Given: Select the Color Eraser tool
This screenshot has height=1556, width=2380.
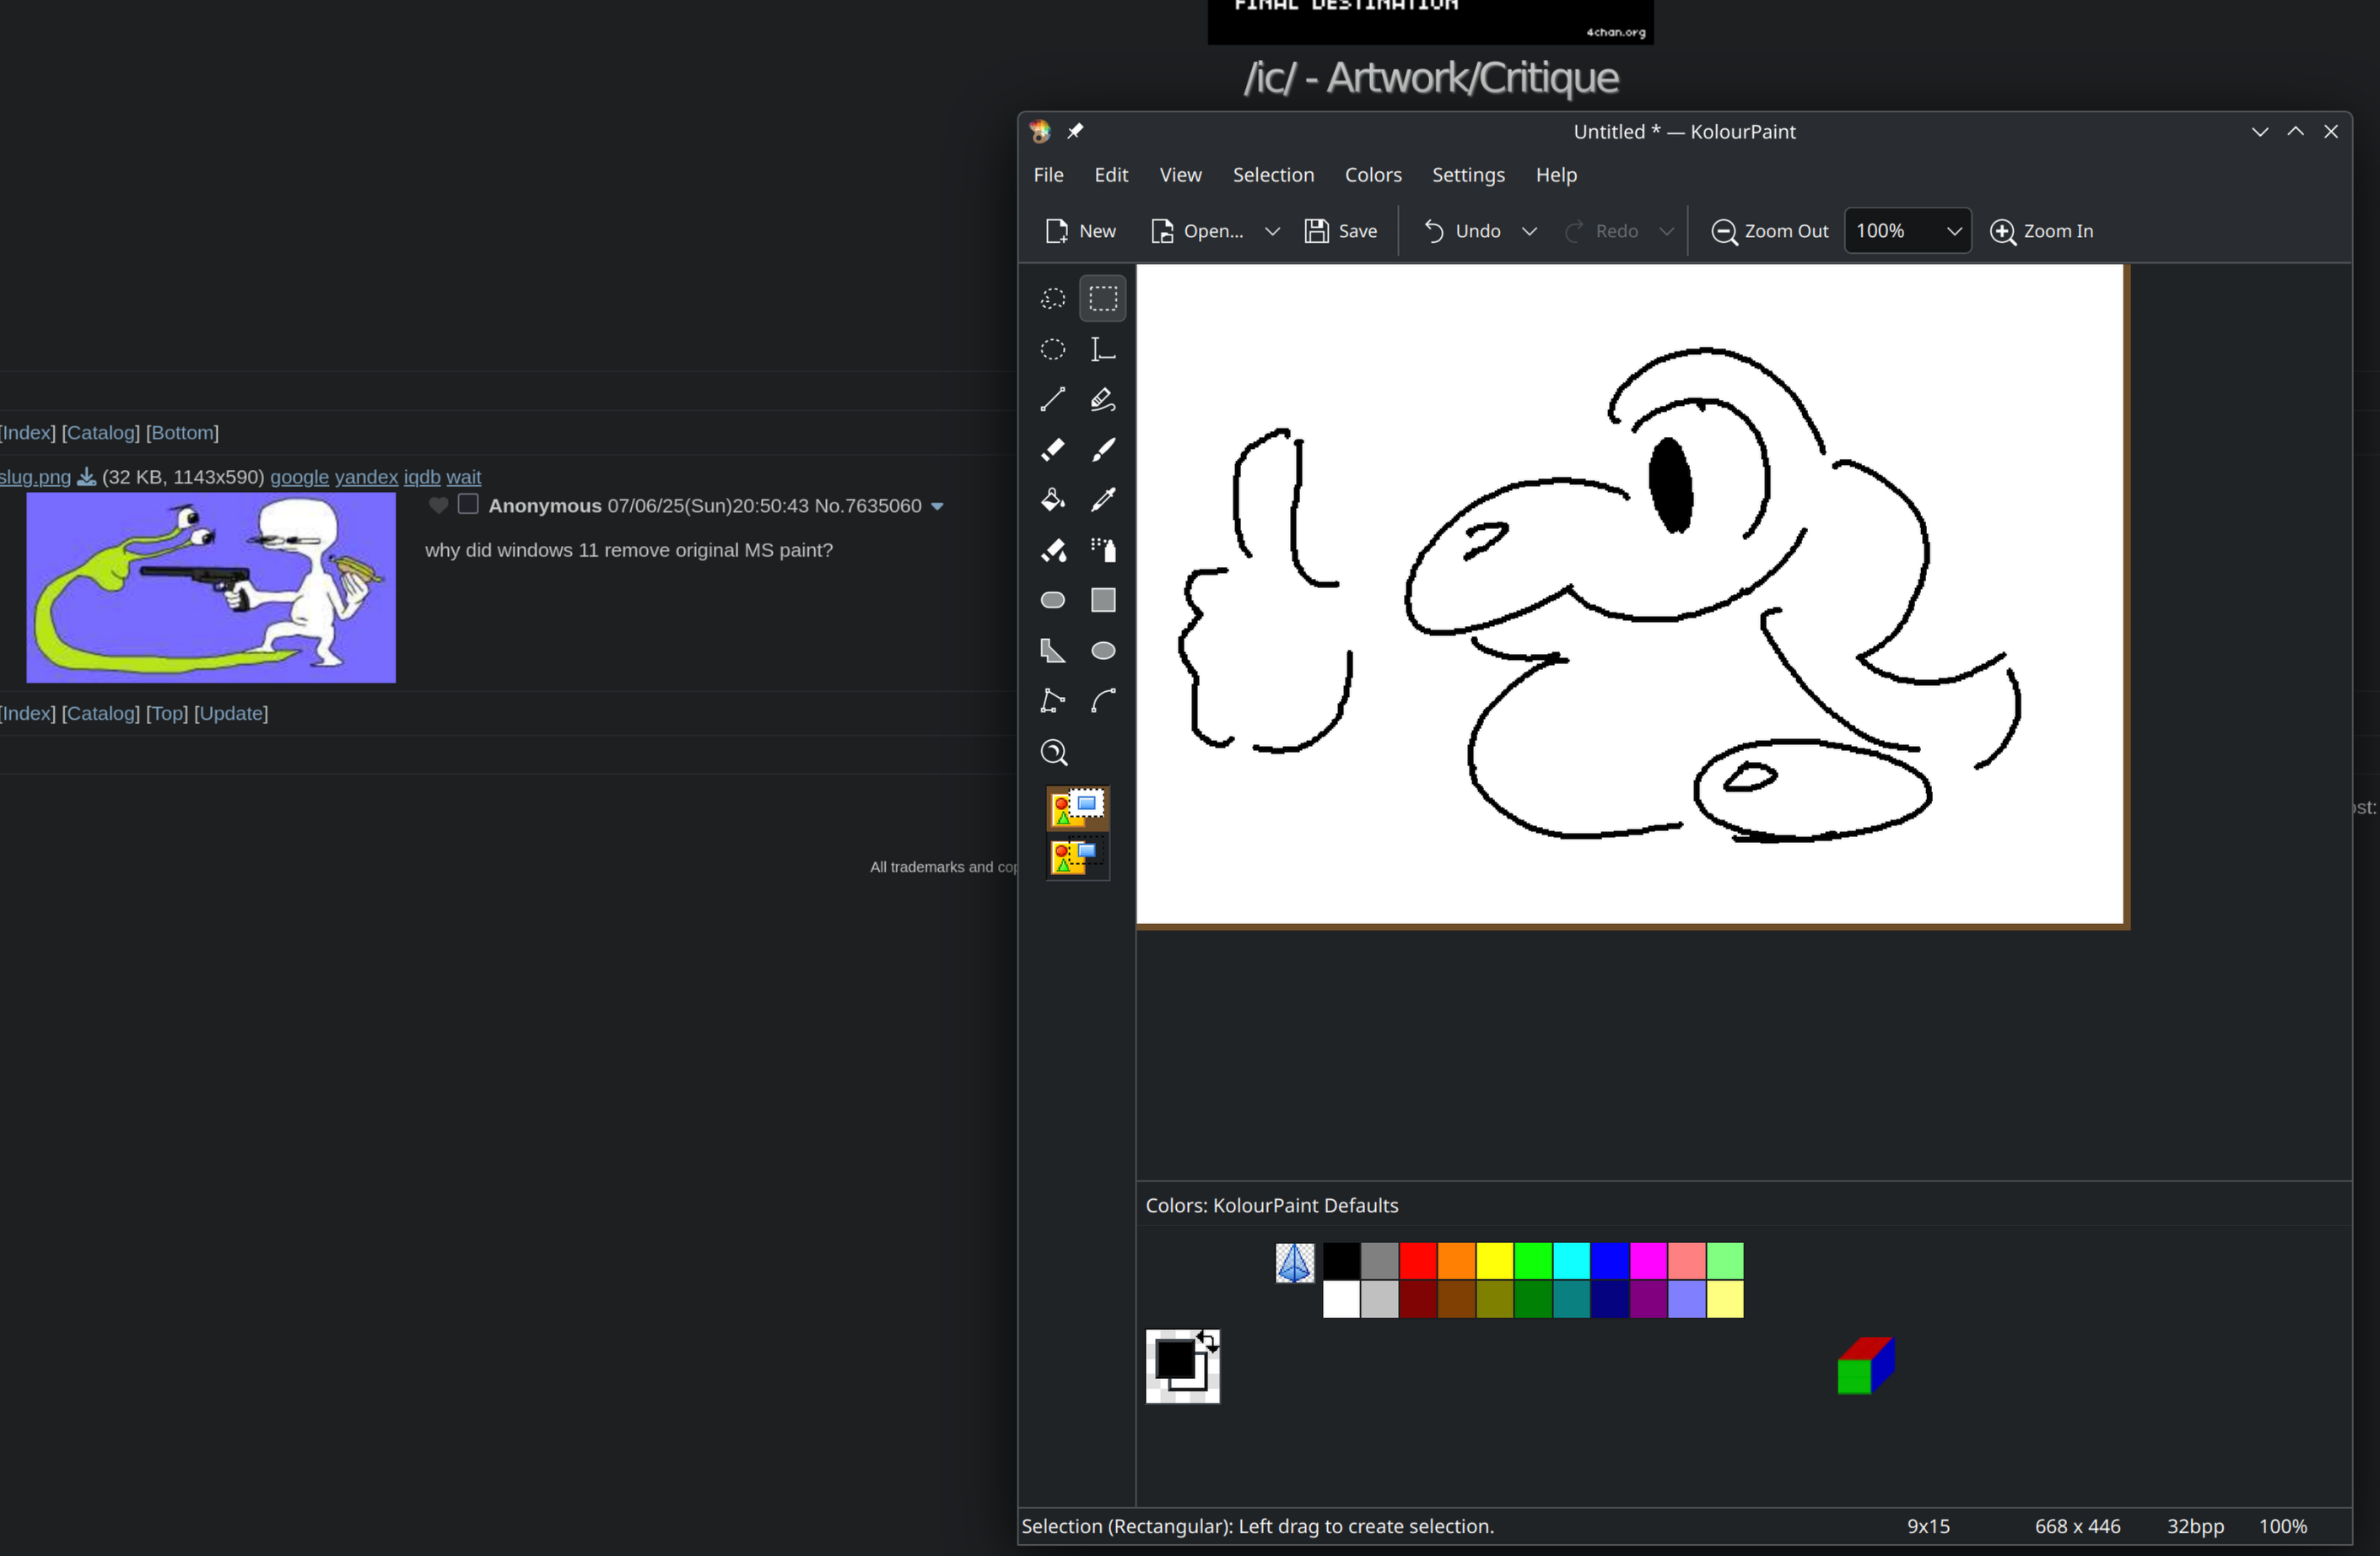Looking at the screenshot, I should tap(1052, 550).
